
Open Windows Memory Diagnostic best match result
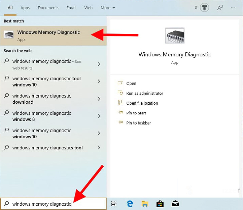click(x=53, y=36)
